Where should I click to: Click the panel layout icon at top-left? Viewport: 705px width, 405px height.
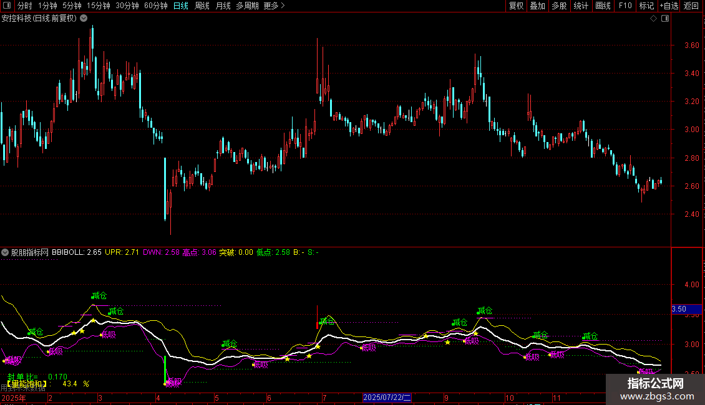tap(7, 6)
